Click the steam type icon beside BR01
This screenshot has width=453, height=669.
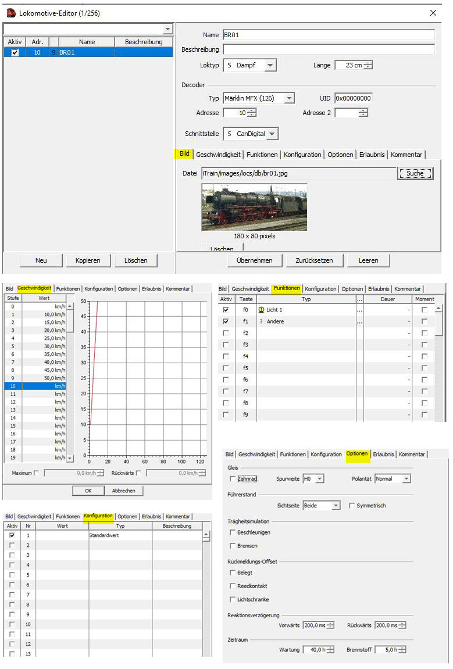click(x=54, y=52)
